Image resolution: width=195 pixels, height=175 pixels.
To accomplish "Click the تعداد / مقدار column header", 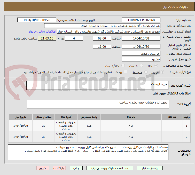I will point(44,117).
